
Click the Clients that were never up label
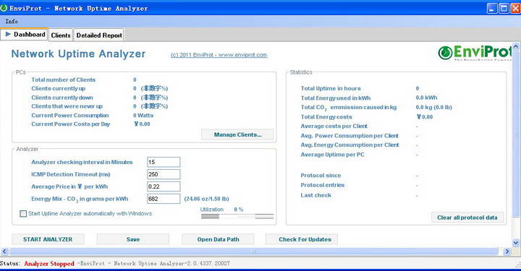click(67, 106)
